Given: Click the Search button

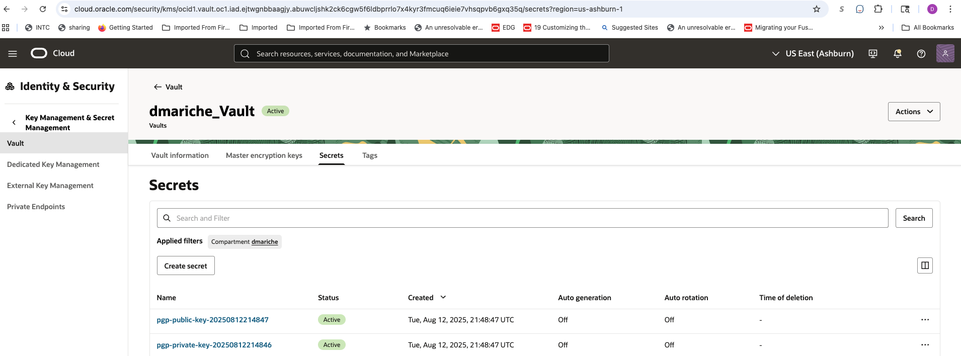Looking at the screenshot, I should (x=914, y=218).
